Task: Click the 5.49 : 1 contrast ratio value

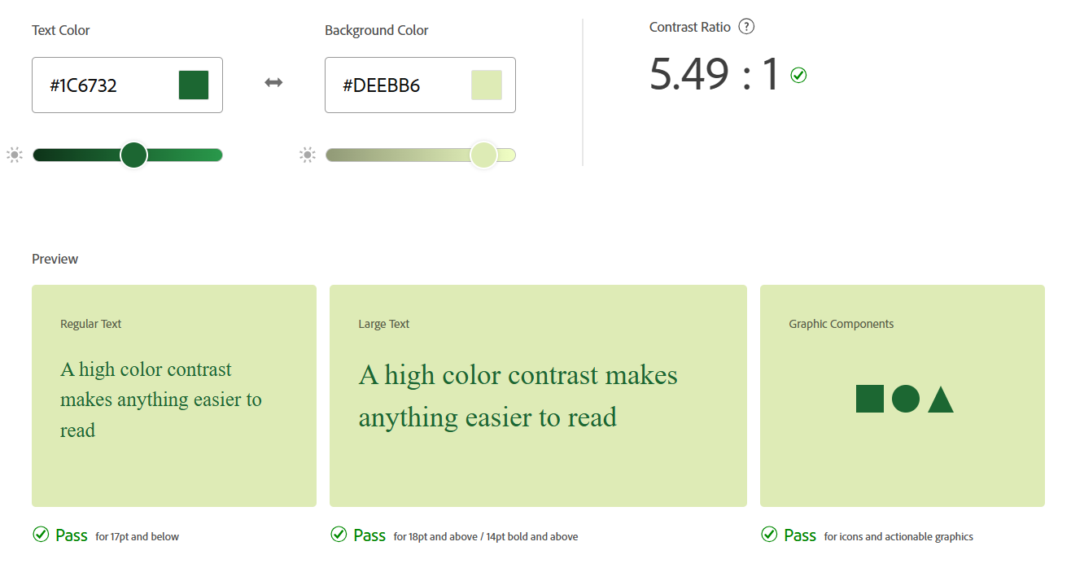Action: click(715, 74)
